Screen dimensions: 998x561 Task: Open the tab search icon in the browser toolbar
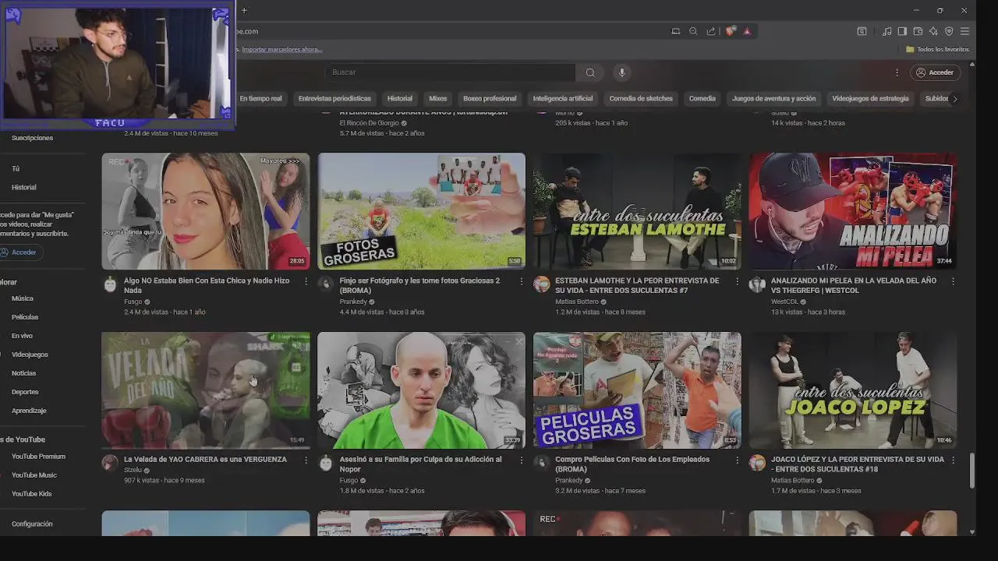(862, 31)
